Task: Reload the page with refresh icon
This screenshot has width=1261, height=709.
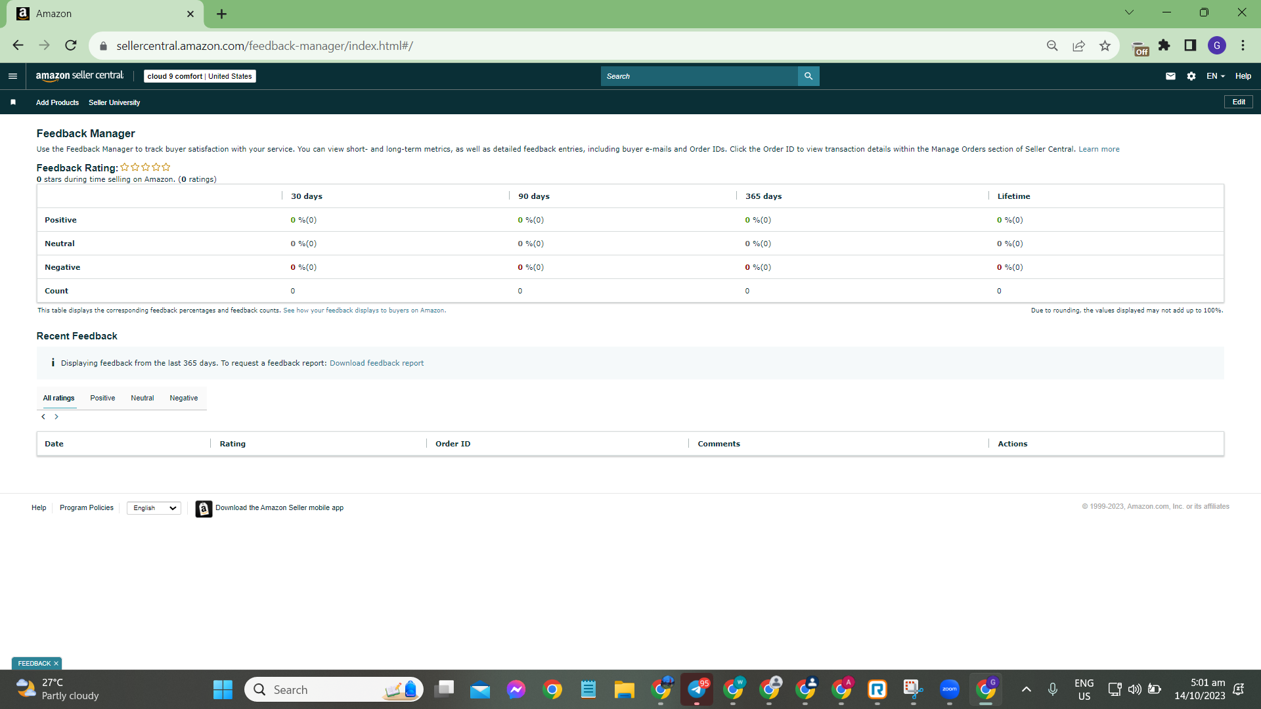Action: tap(71, 45)
